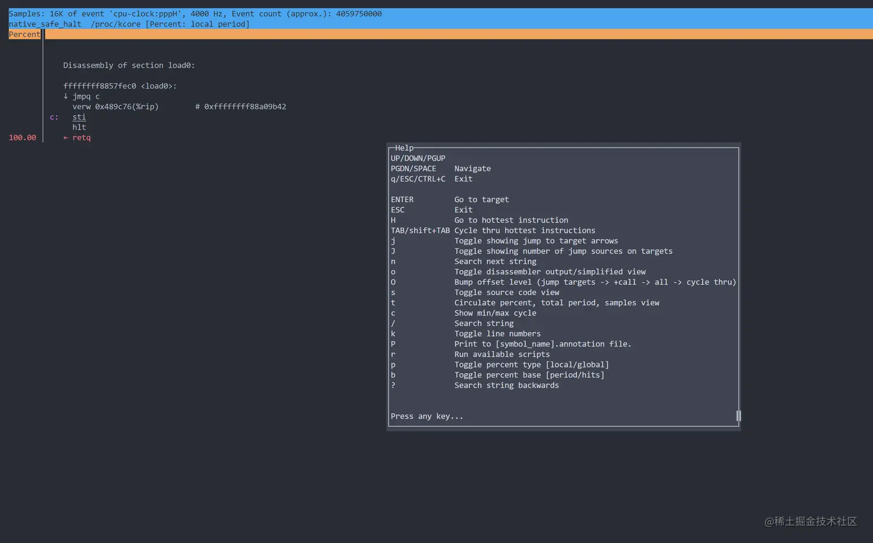This screenshot has height=543, width=873.
Task: Click the 'Press any key...' prompt
Action: [x=427, y=418]
